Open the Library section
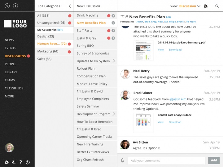 (11, 72)
